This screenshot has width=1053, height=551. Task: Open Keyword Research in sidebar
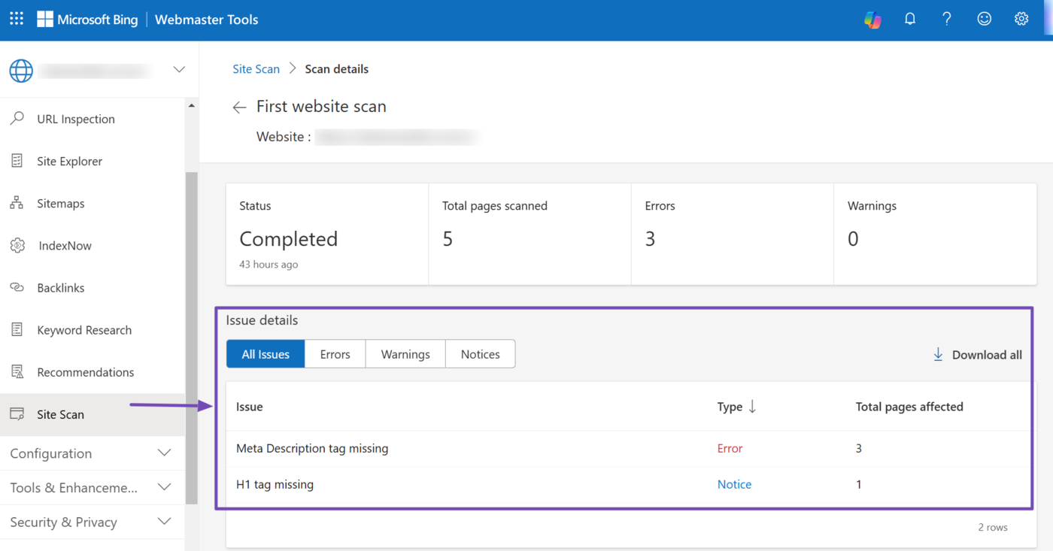pyautogui.click(x=84, y=330)
